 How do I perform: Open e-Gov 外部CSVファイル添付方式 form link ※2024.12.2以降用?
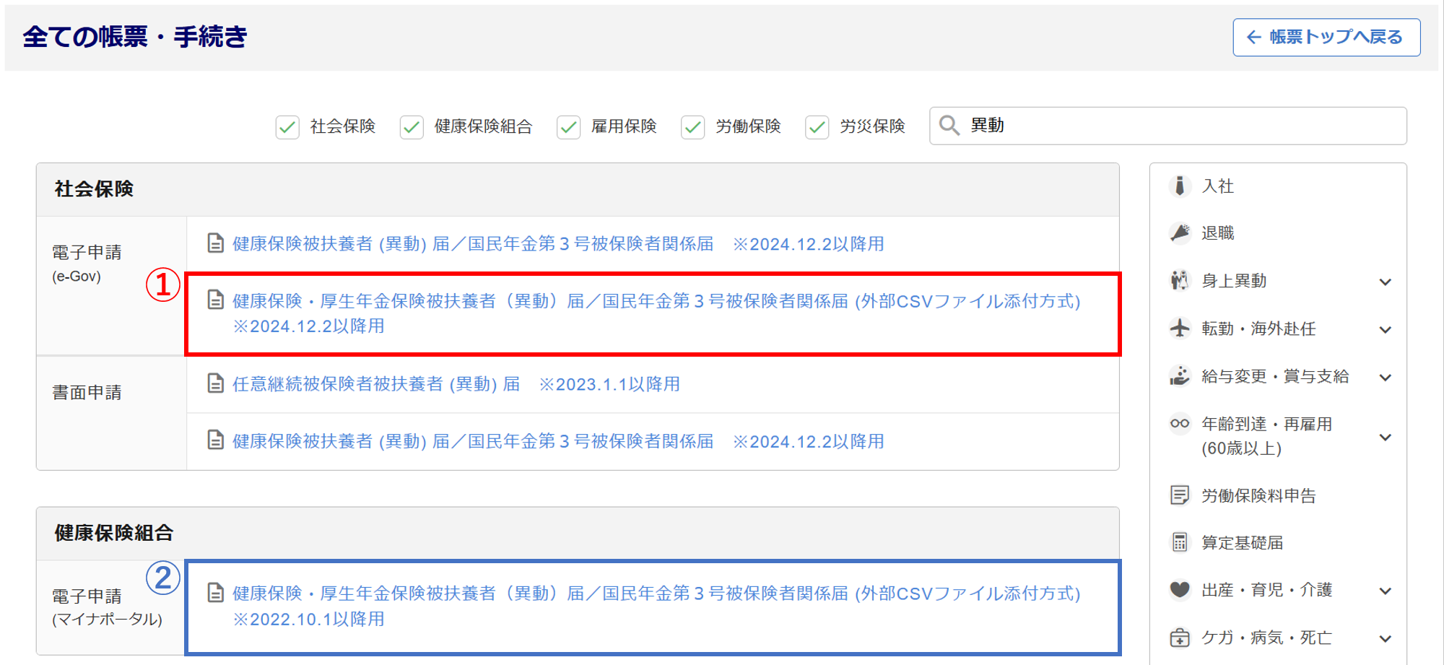coord(656,313)
